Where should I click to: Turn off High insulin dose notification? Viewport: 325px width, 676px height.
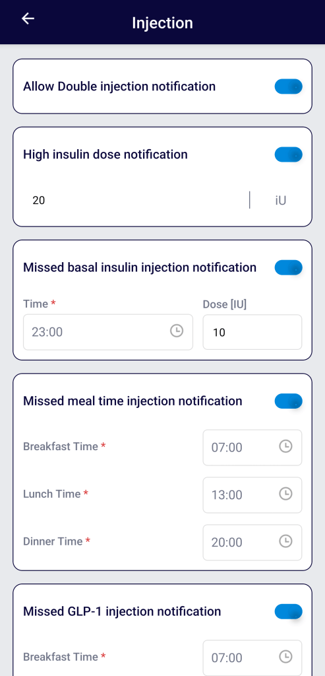(288, 154)
